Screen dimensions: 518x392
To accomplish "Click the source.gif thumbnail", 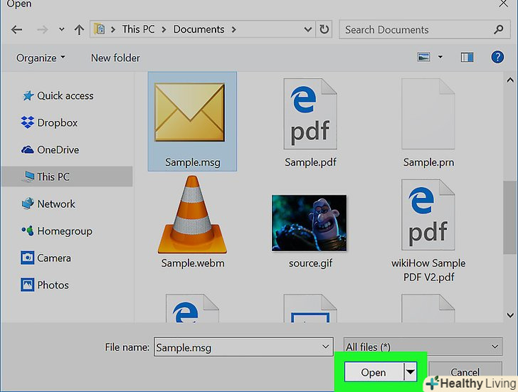I will 309,221.
